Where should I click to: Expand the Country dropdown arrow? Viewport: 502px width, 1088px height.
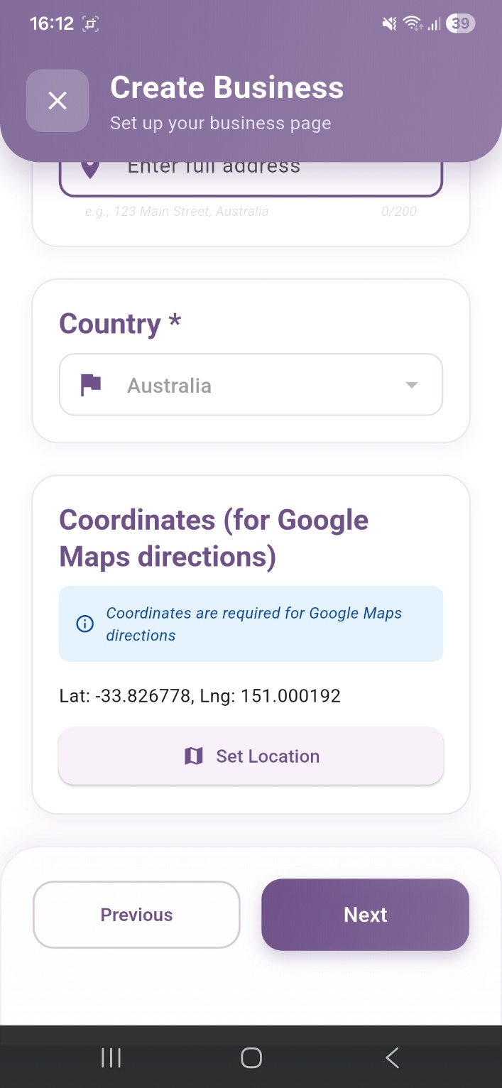click(x=411, y=385)
